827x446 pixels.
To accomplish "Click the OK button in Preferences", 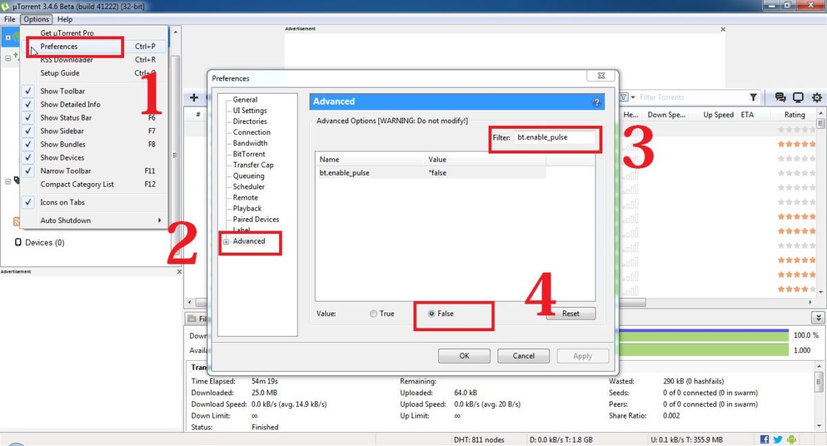I will click(464, 356).
